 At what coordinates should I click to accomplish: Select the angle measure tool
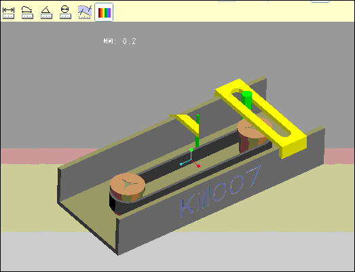pyautogui.click(x=46, y=12)
